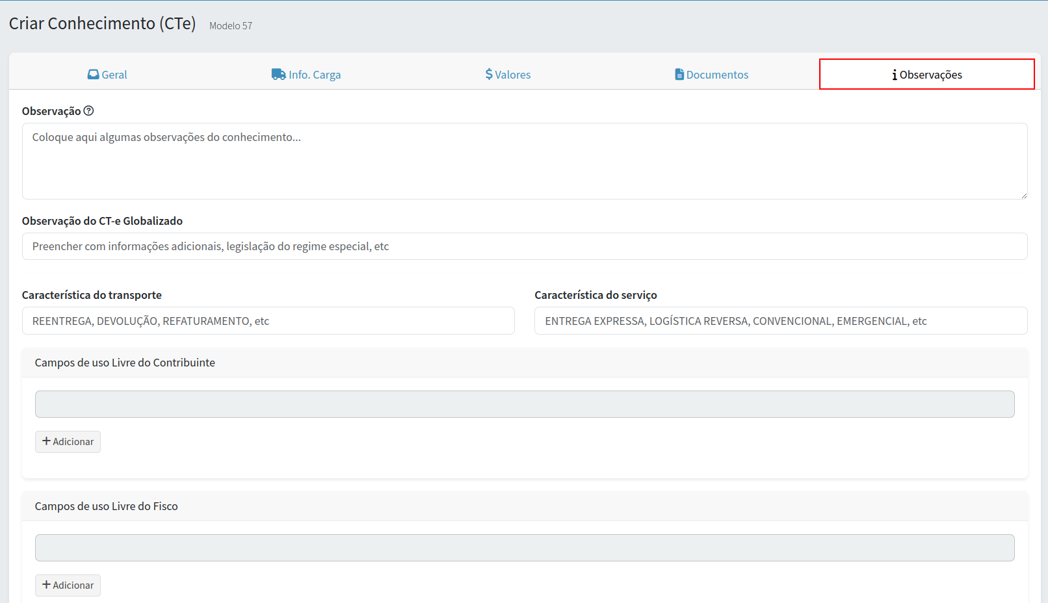This screenshot has width=1048, height=603.
Task: Click the inbox icon on Geral tab
Action: (94, 75)
